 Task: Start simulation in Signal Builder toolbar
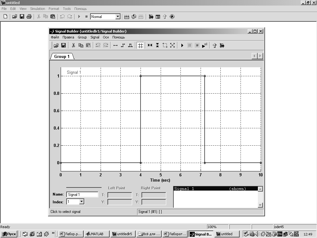pos(182,45)
